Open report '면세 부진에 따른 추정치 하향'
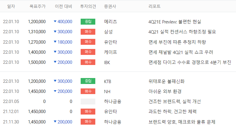Screen dimensions: 236x127 coord(177,42)
